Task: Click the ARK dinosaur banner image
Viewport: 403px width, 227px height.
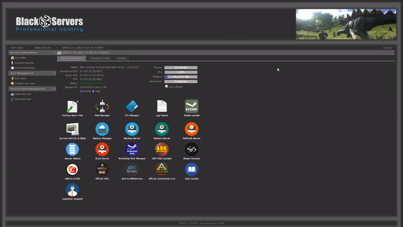Action: click(x=346, y=24)
